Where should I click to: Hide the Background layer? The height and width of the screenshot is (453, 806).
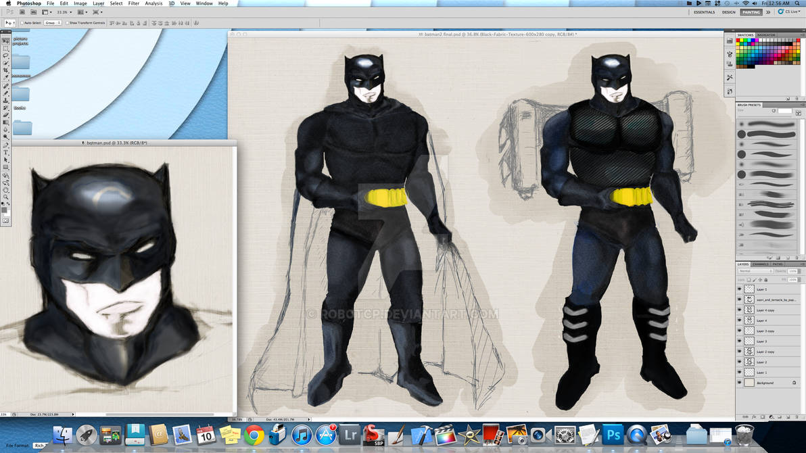(x=739, y=383)
